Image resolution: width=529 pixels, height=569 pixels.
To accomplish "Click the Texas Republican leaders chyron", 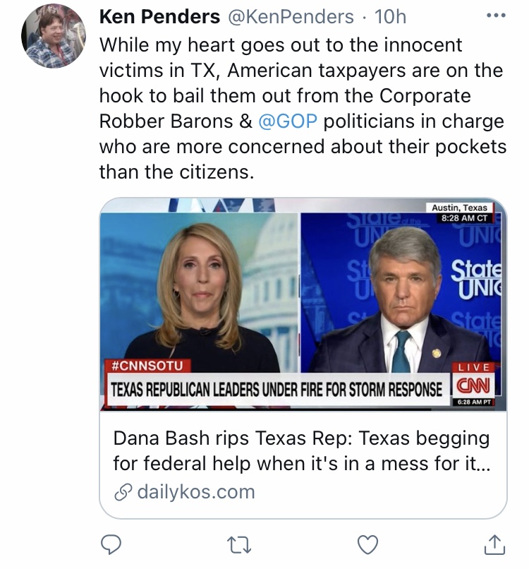I will point(276,390).
